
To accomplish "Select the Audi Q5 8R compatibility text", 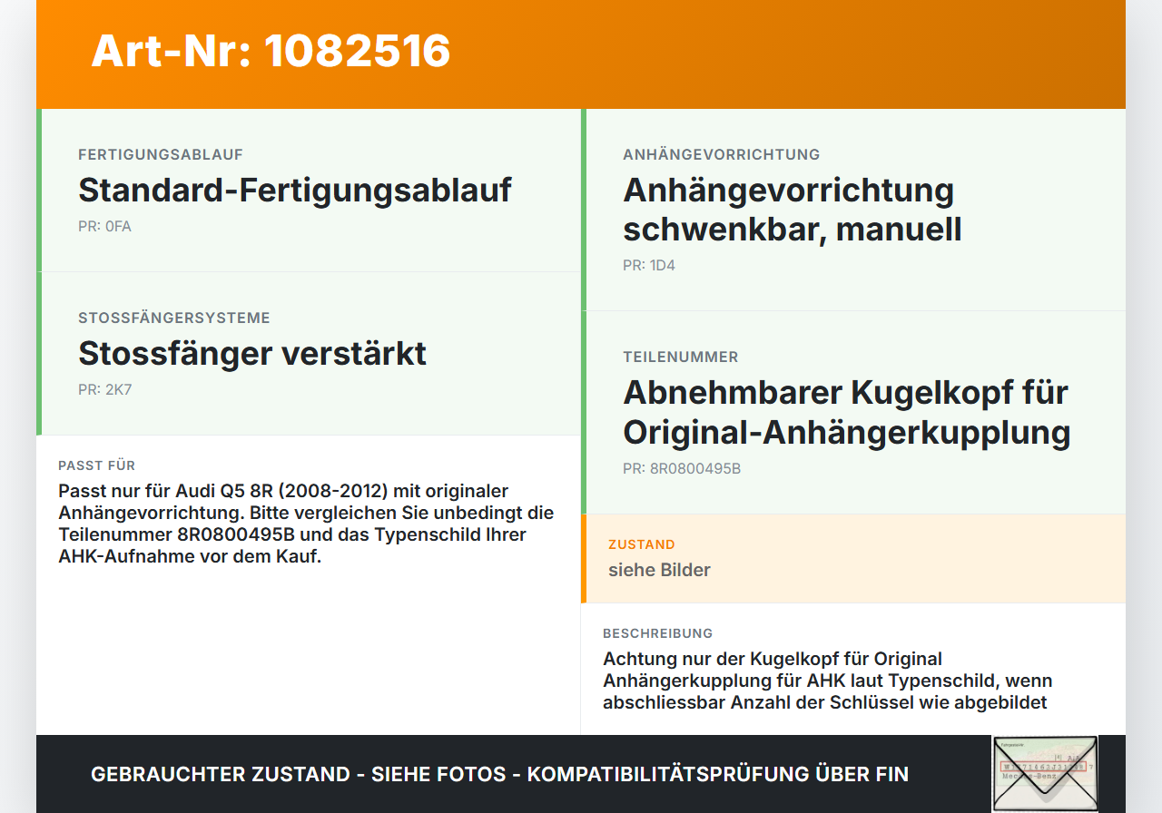I will click(x=306, y=524).
